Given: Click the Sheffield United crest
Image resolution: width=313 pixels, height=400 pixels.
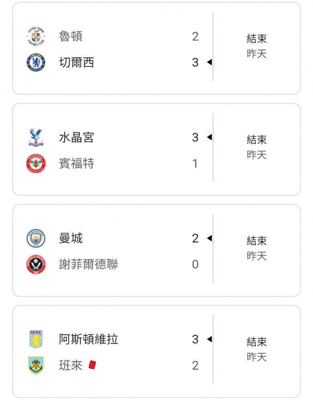Looking at the screenshot, I should [x=36, y=264].
